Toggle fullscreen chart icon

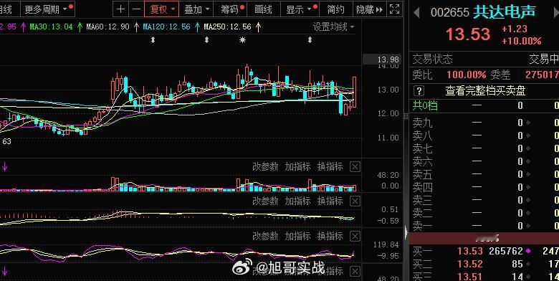394,9
